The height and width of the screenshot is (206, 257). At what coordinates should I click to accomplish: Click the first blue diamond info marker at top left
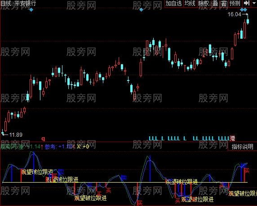click(x=31, y=10)
